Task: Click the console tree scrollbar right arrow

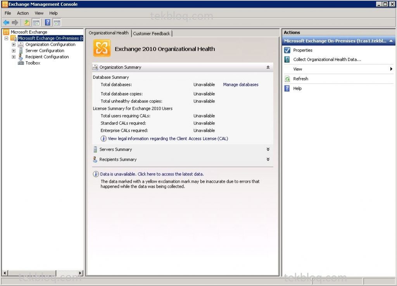Action: [80, 273]
